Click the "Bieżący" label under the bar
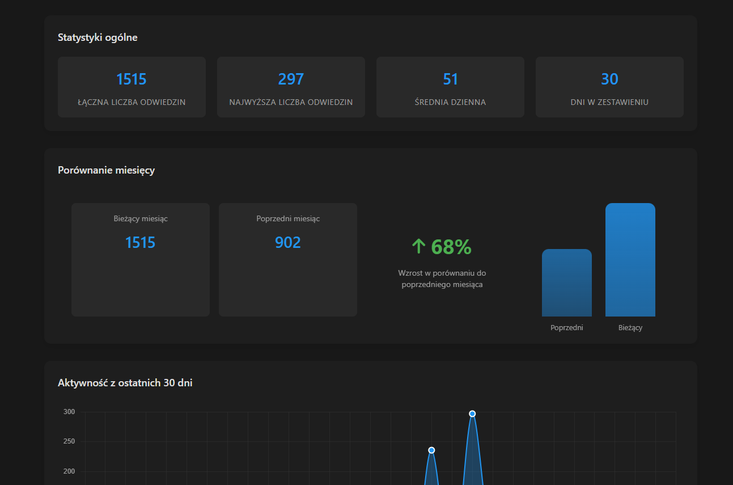The image size is (733, 485). (x=630, y=327)
